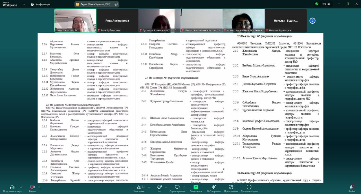The image size is (361, 194).
Task: Toggle the Видео camera button
Action: click(32, 187)
